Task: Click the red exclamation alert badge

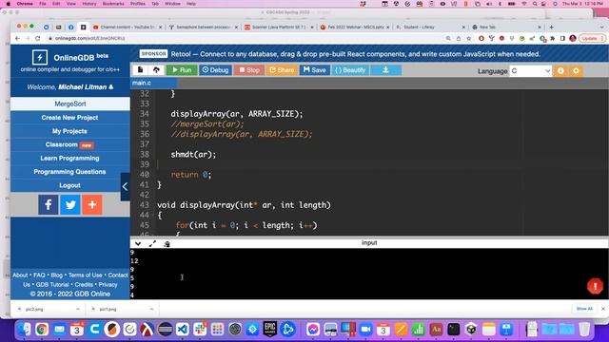Action: (x=595, y=286)
